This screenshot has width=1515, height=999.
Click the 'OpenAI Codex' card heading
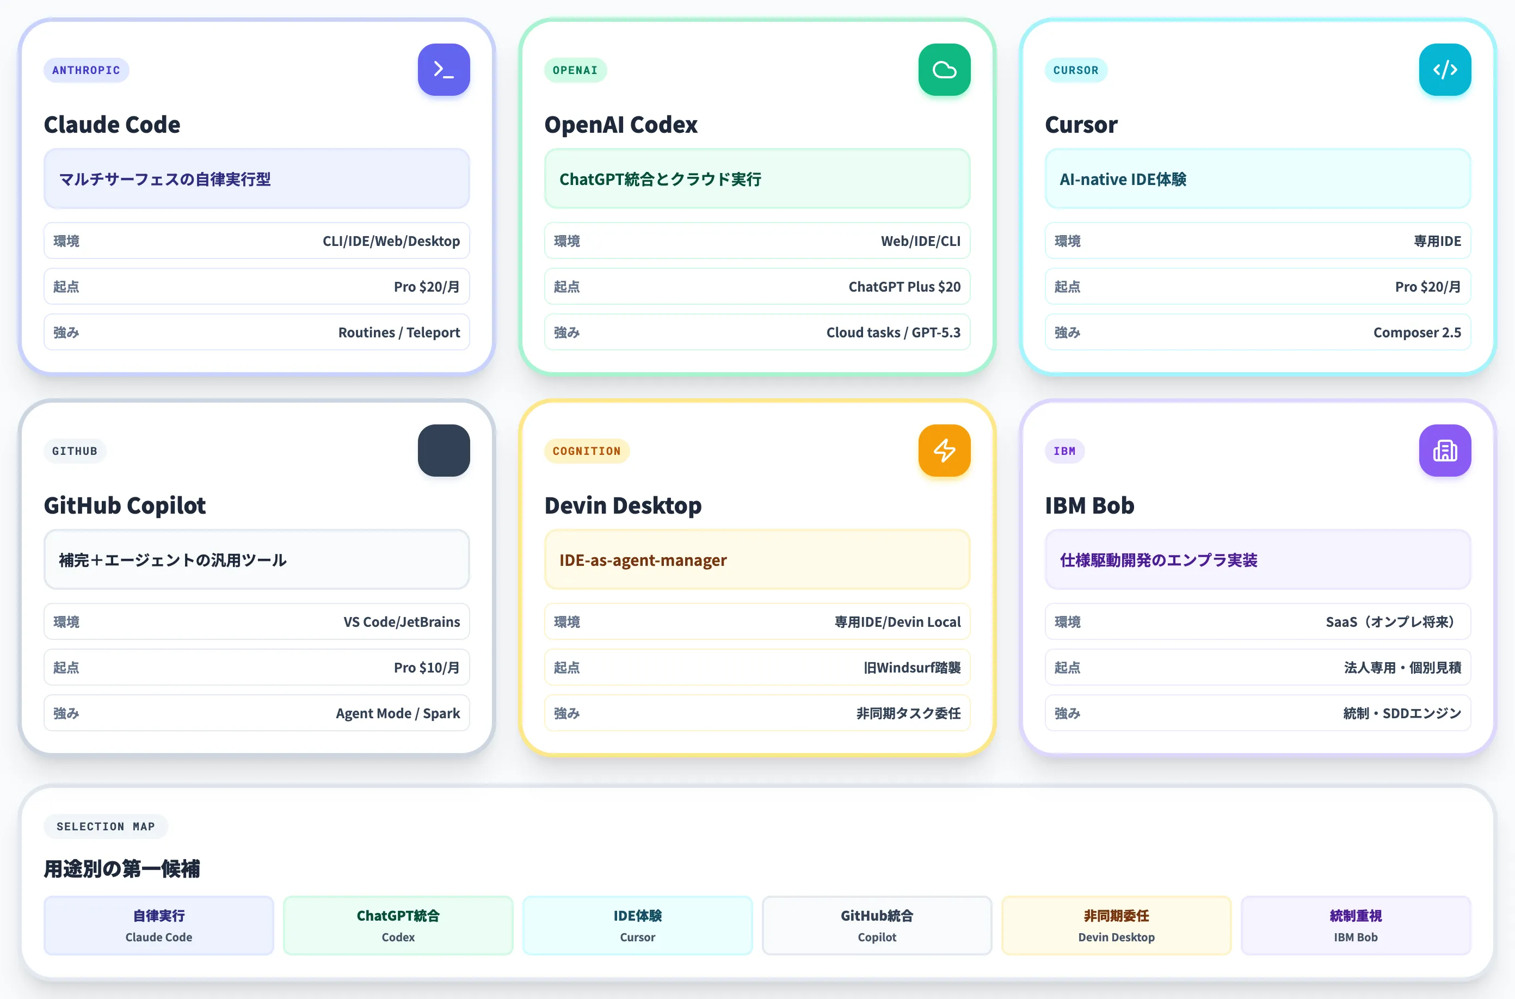pyautogui.click(x=621, y=124)
